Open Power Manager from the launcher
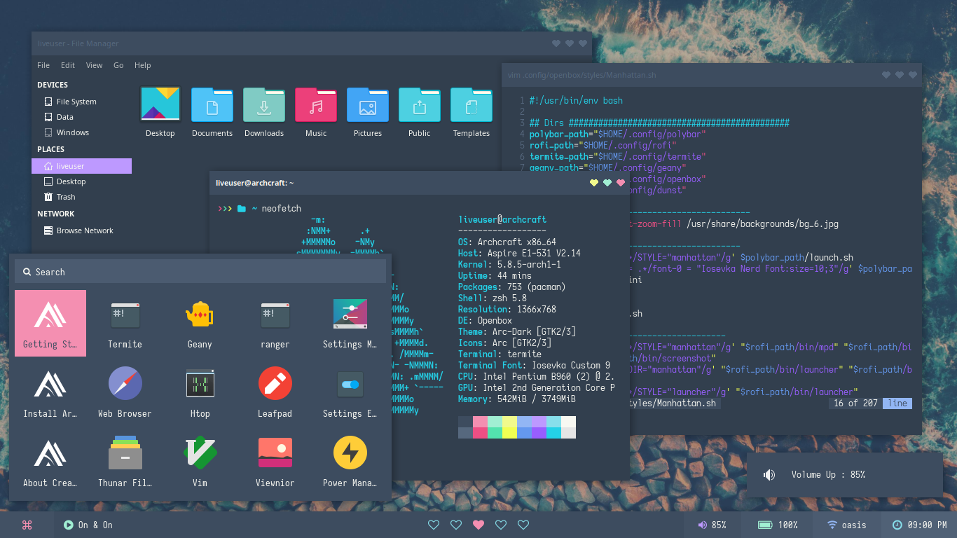 point(350,462)
